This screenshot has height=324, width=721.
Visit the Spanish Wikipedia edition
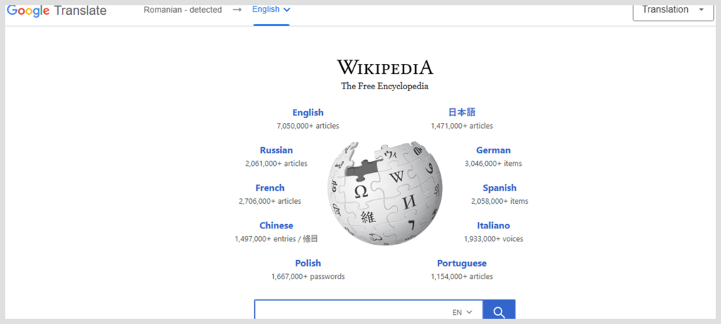pyautogui.click(x=499, y=188)
